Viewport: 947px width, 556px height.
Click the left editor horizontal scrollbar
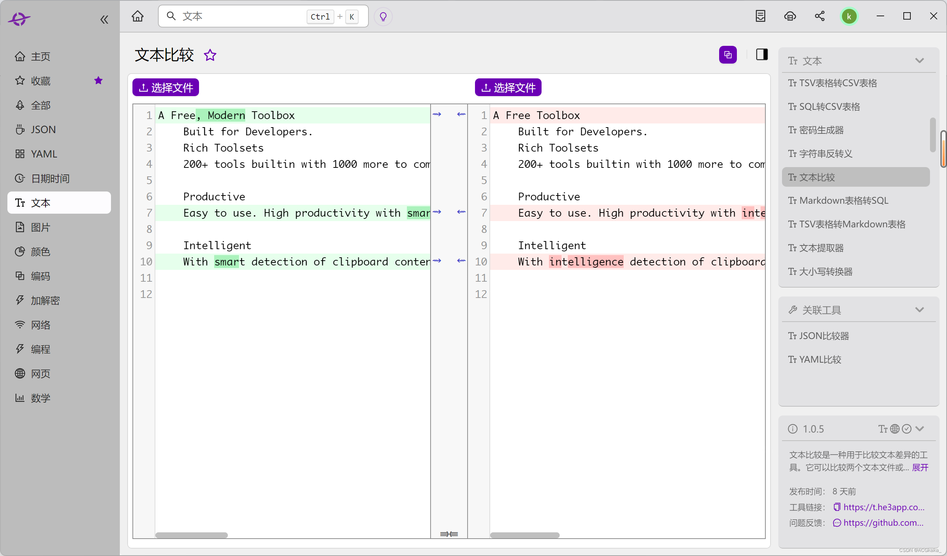192,535
